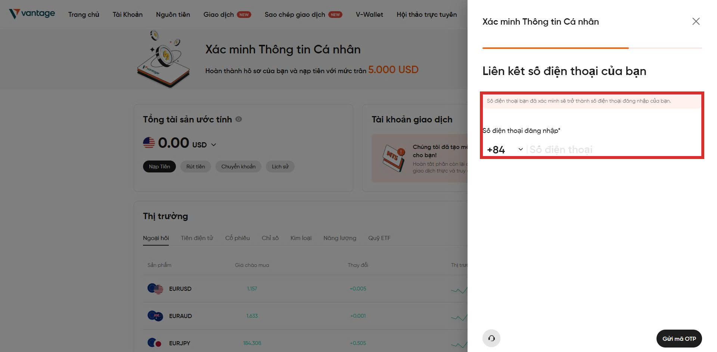Click the Sản phẩm column header
Screen dimensions: 717x352
click(159, 265)
